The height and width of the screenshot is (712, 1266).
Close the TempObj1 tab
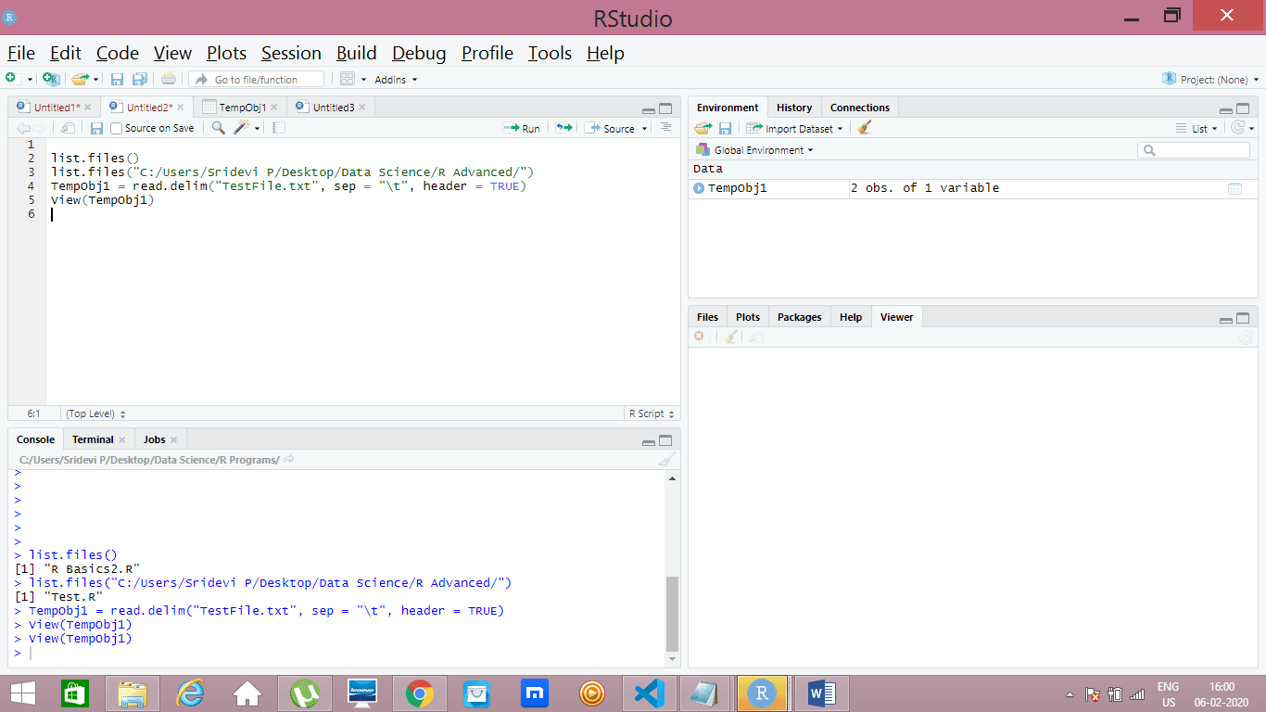[x=274, y=108]
